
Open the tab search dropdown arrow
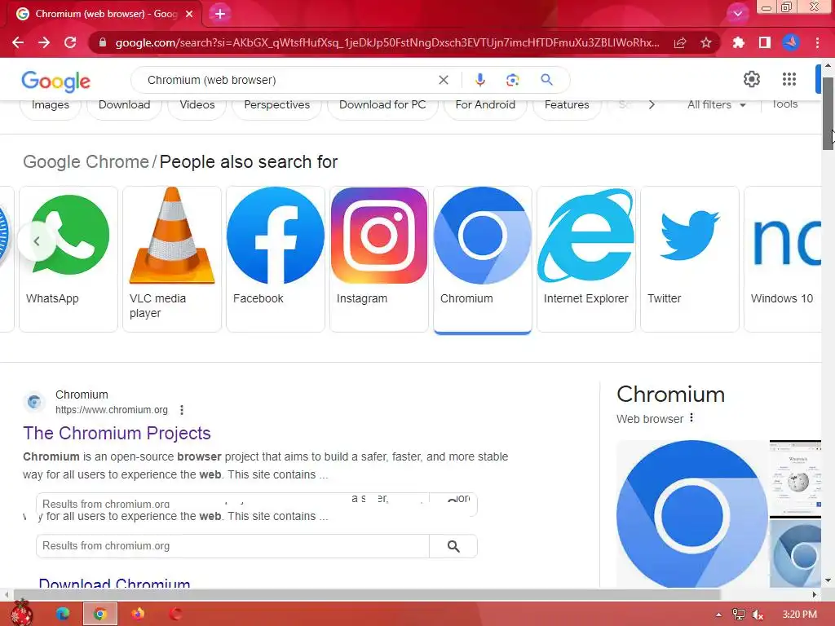(737, 14)
